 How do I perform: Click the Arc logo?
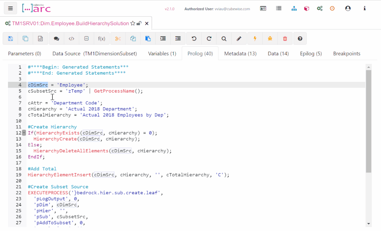(36, 8)
